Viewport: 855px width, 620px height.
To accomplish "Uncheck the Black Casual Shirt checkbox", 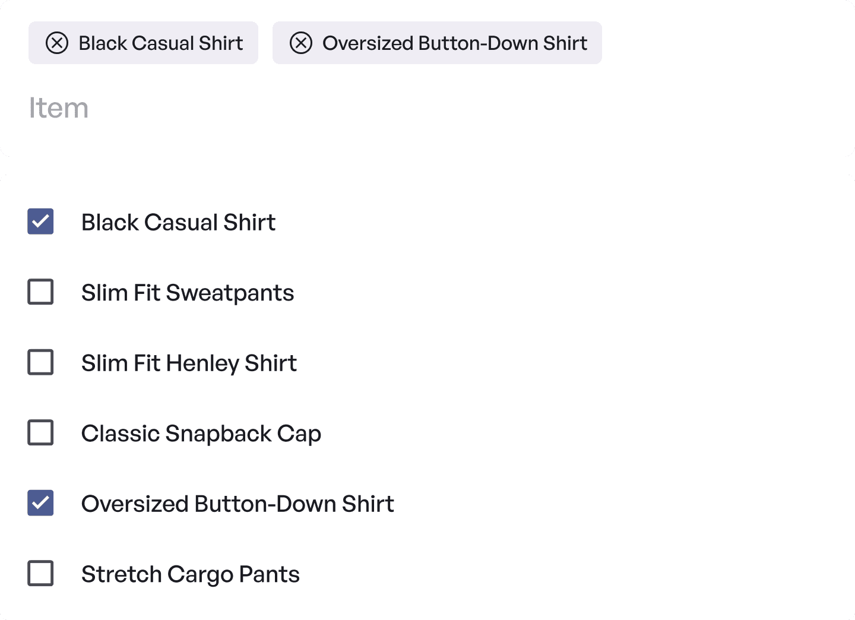I will tap(40, 222).
